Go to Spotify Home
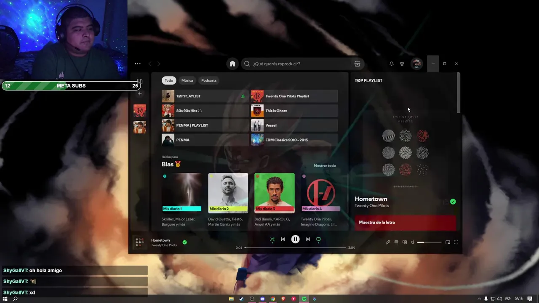The image size is (539, 303). (x=232, y=64)
